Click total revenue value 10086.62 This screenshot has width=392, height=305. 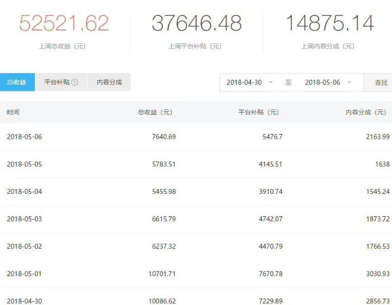coord(162,301)
